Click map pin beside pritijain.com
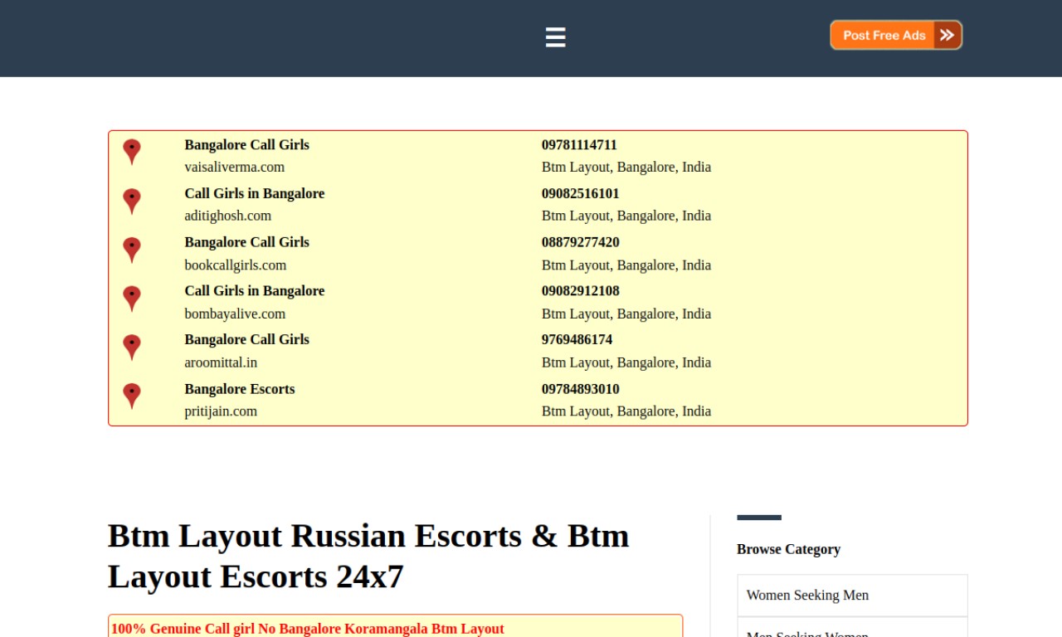 [131, 396]
